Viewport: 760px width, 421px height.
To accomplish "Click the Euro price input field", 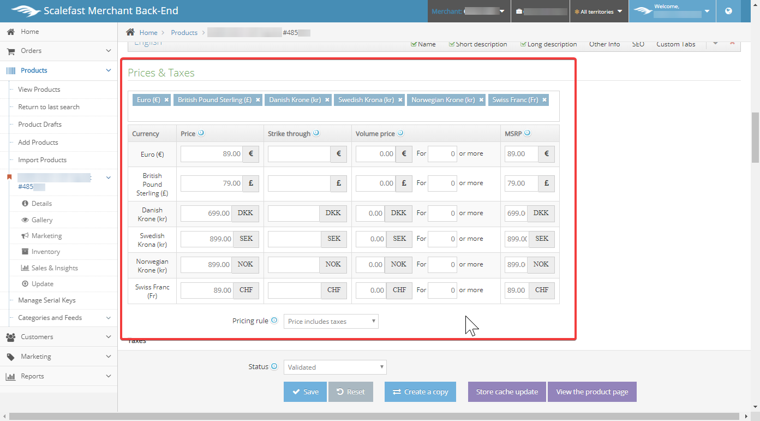I will [x=211, y=154].
